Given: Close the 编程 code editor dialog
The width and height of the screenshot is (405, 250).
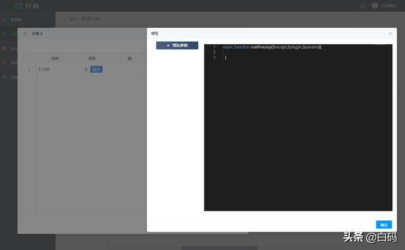Looking at the screenshot, I should tap(390, 34).
